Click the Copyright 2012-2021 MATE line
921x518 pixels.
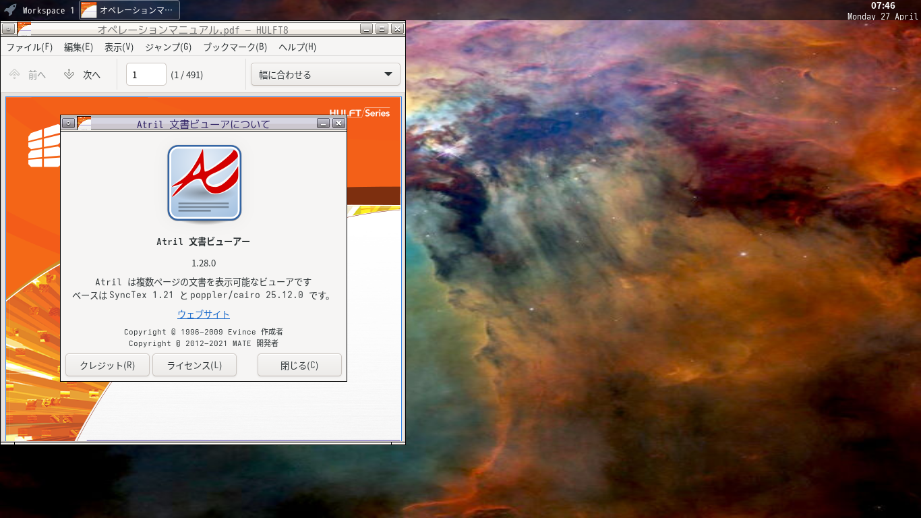click(x=204, y=343)
